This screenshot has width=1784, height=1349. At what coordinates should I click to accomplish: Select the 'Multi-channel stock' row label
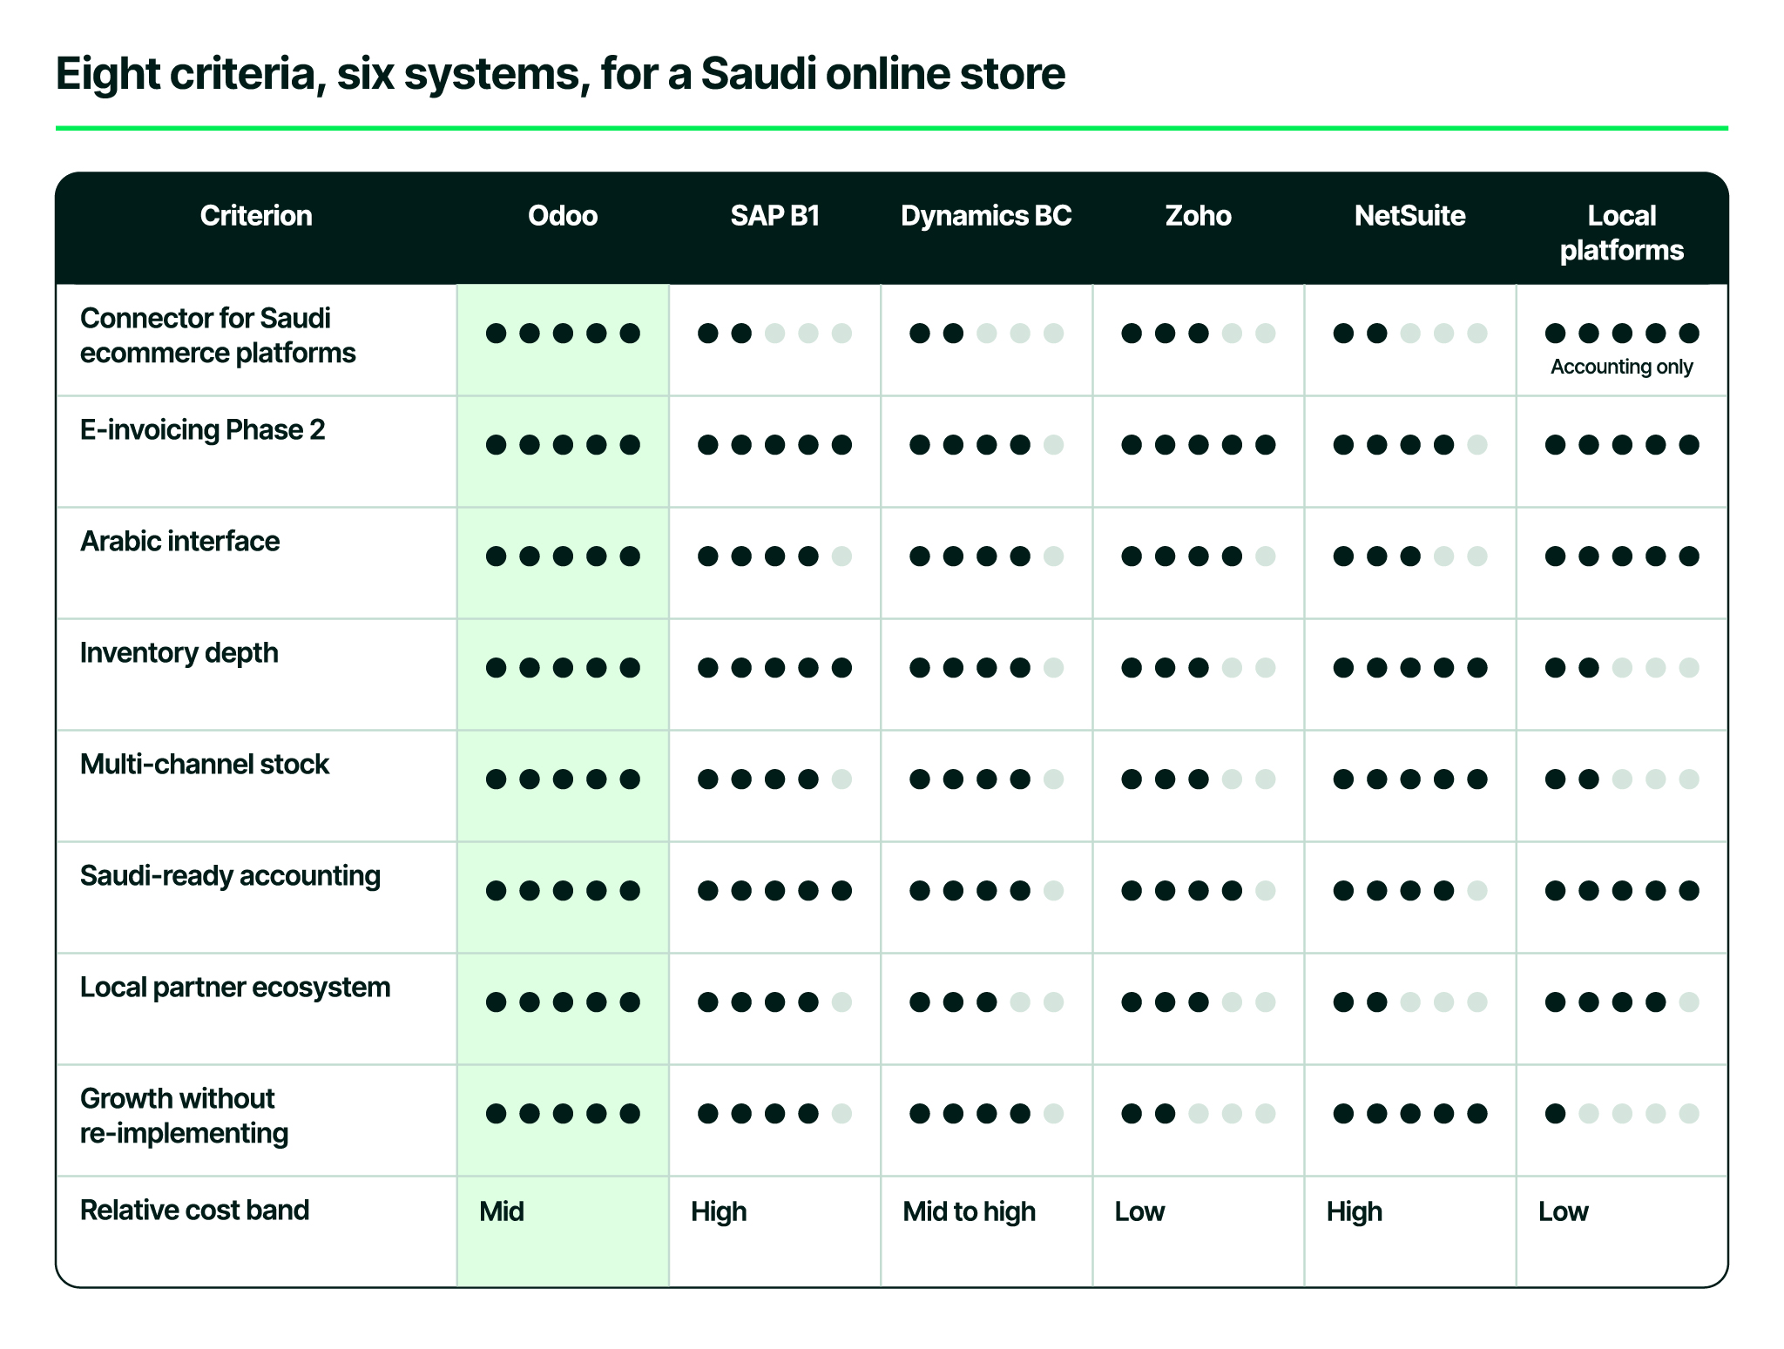pos(204,765)
